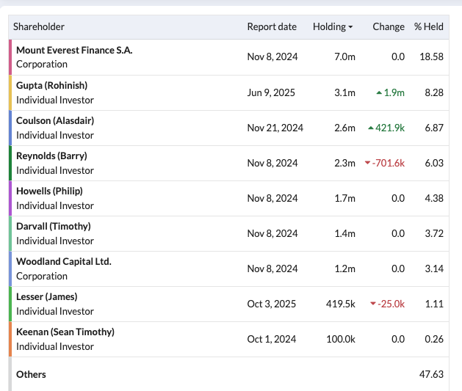The width and height of the screenshot is (462, 391).
Task: Select percent held 3.14
Action: [434, 268]
